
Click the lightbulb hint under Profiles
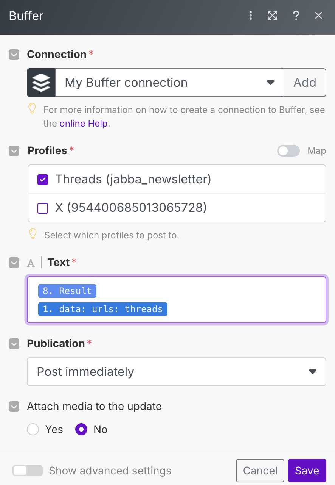pyautogui.click(x=33, y=234)
